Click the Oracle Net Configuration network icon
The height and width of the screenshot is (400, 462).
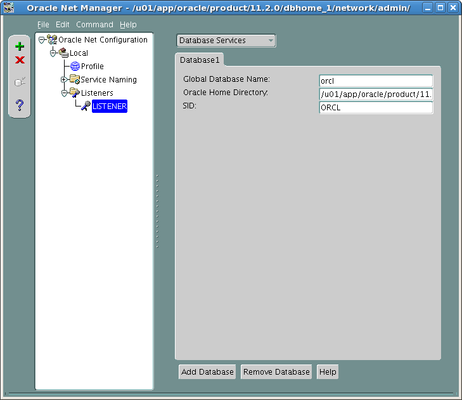[52, 39]
